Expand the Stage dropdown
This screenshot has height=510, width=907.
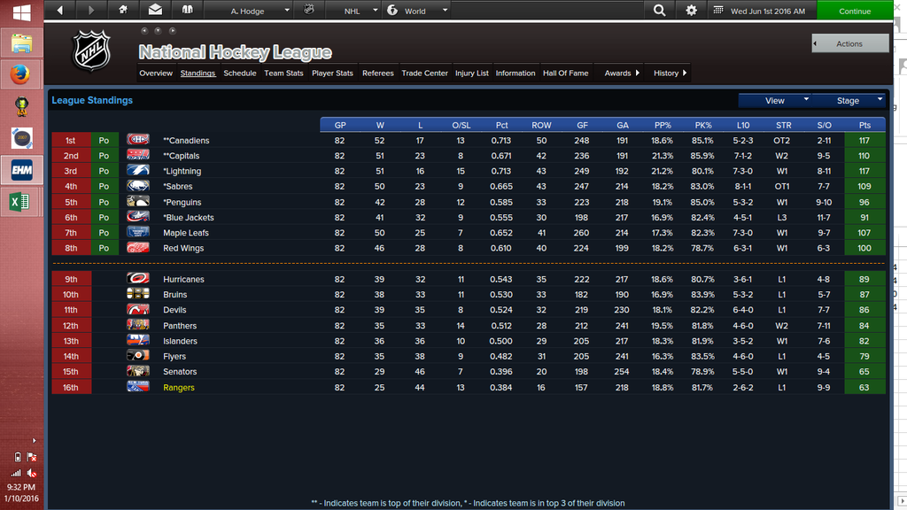[x=849, y=101]
